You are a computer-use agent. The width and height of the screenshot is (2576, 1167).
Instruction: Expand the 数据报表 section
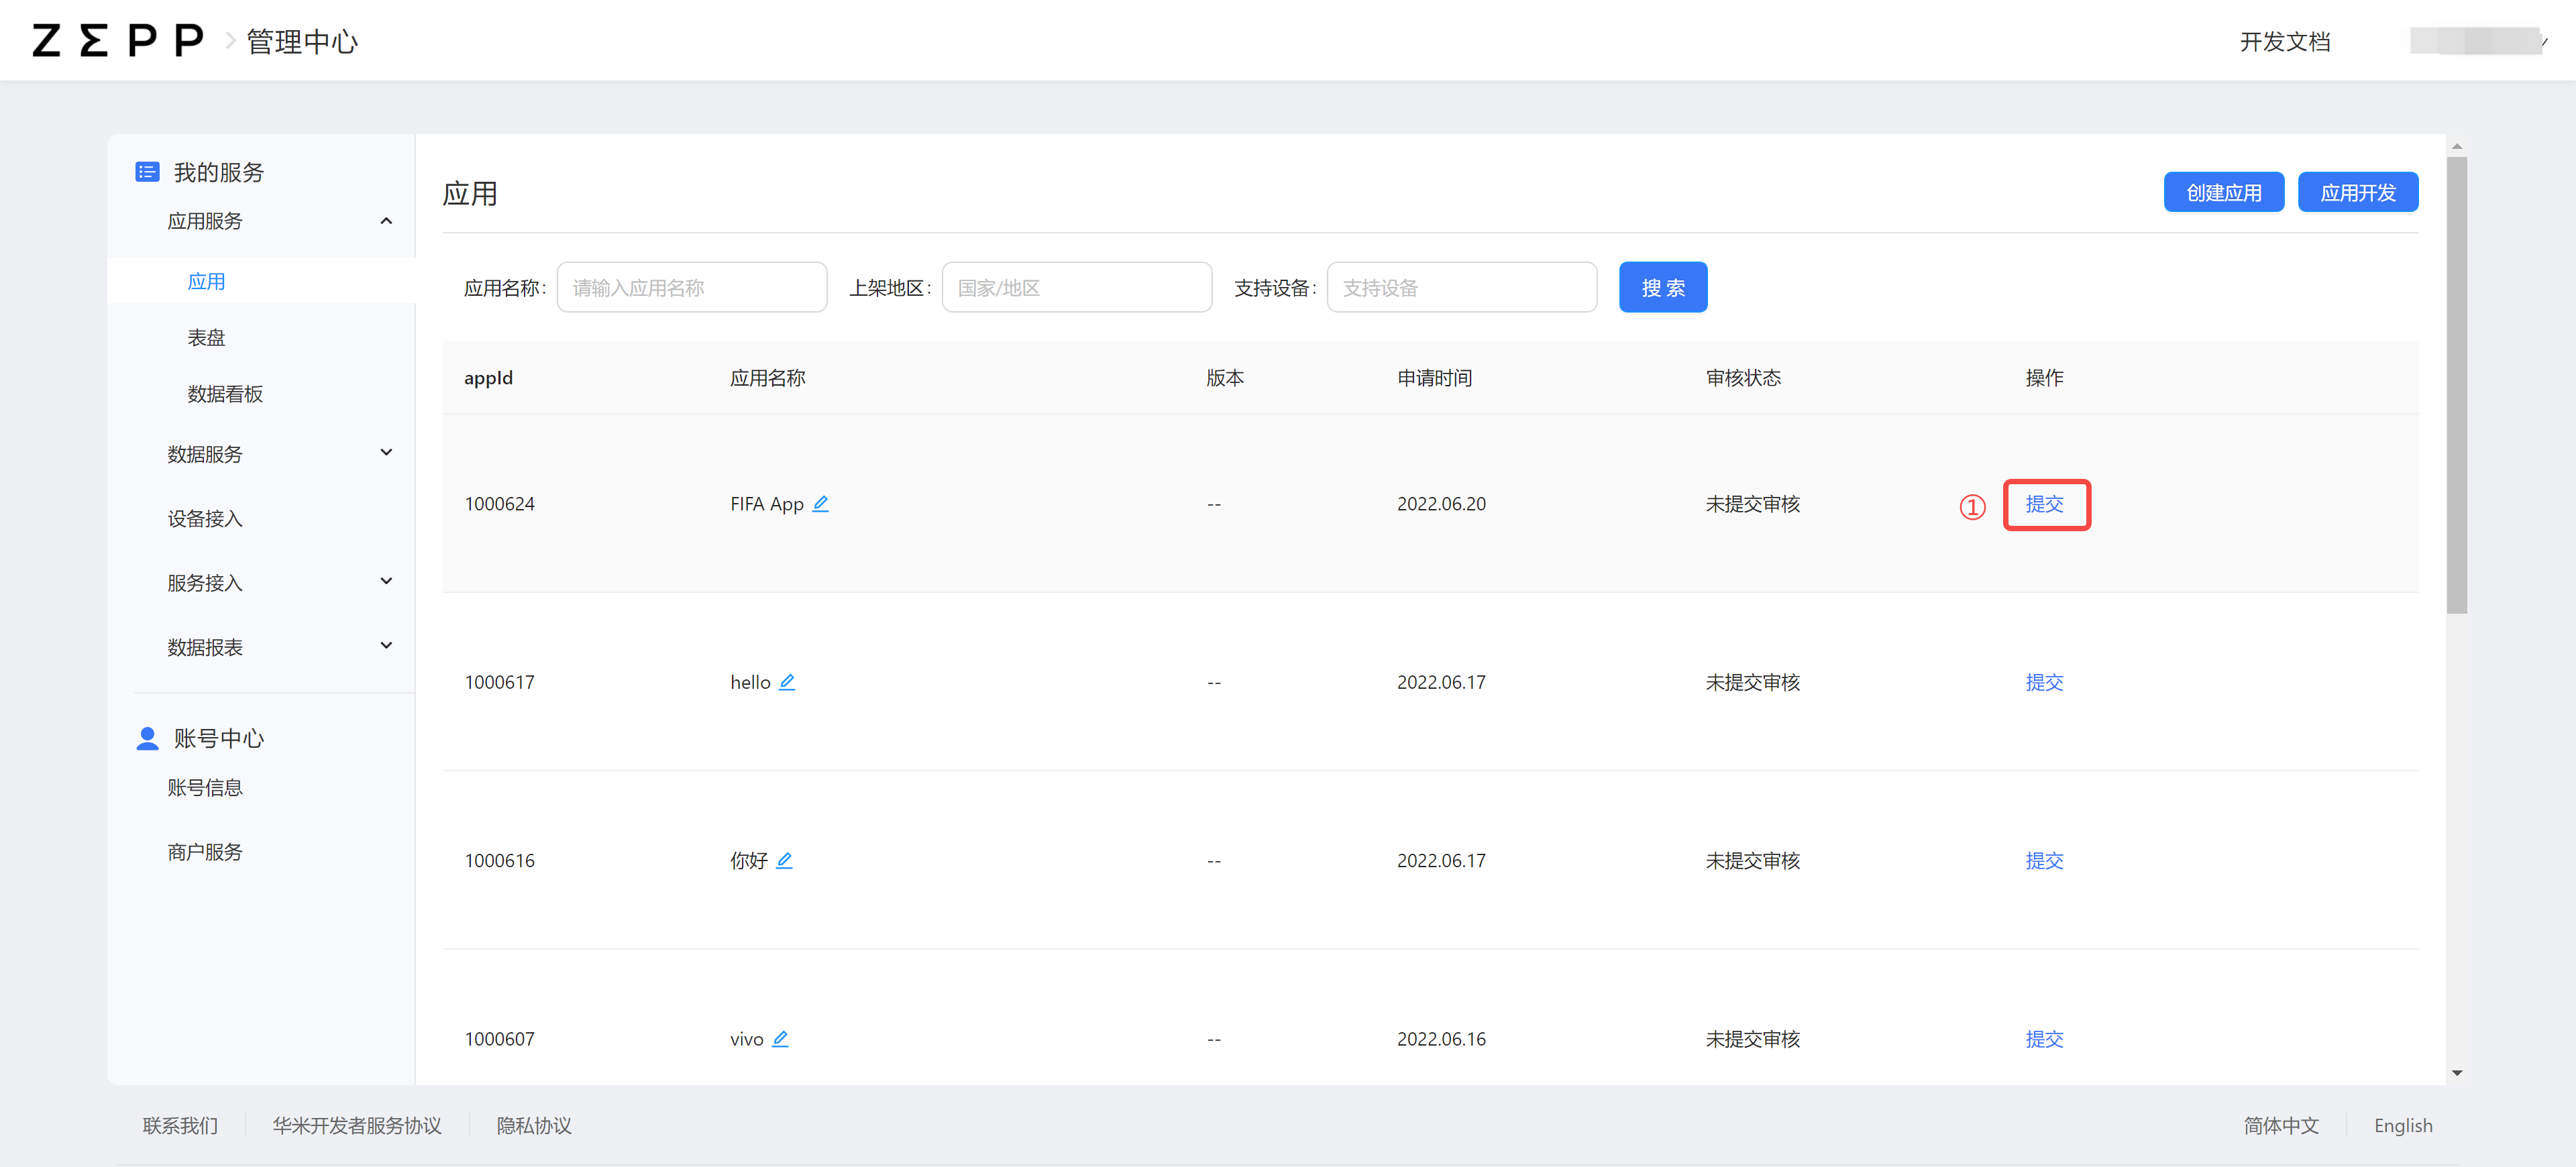pyautogui.click(x=386, y=645)
